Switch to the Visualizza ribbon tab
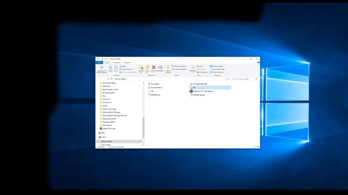 coord(127,63)
